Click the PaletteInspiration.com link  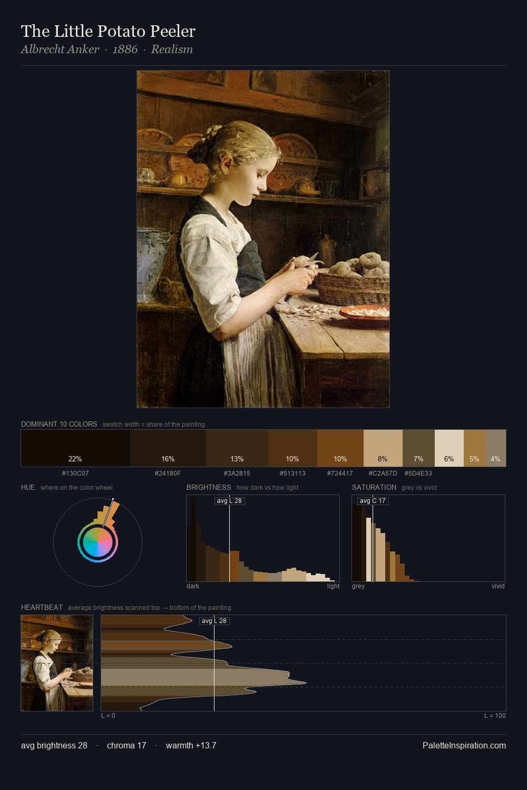pos(464,745)
